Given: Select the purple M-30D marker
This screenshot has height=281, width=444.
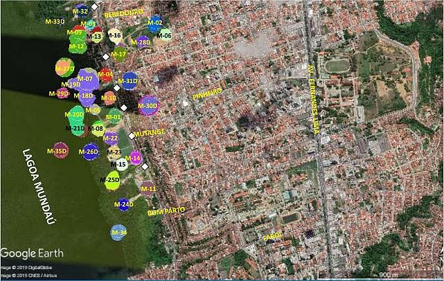Looking at the screenshot, I should tap(148, 106).
